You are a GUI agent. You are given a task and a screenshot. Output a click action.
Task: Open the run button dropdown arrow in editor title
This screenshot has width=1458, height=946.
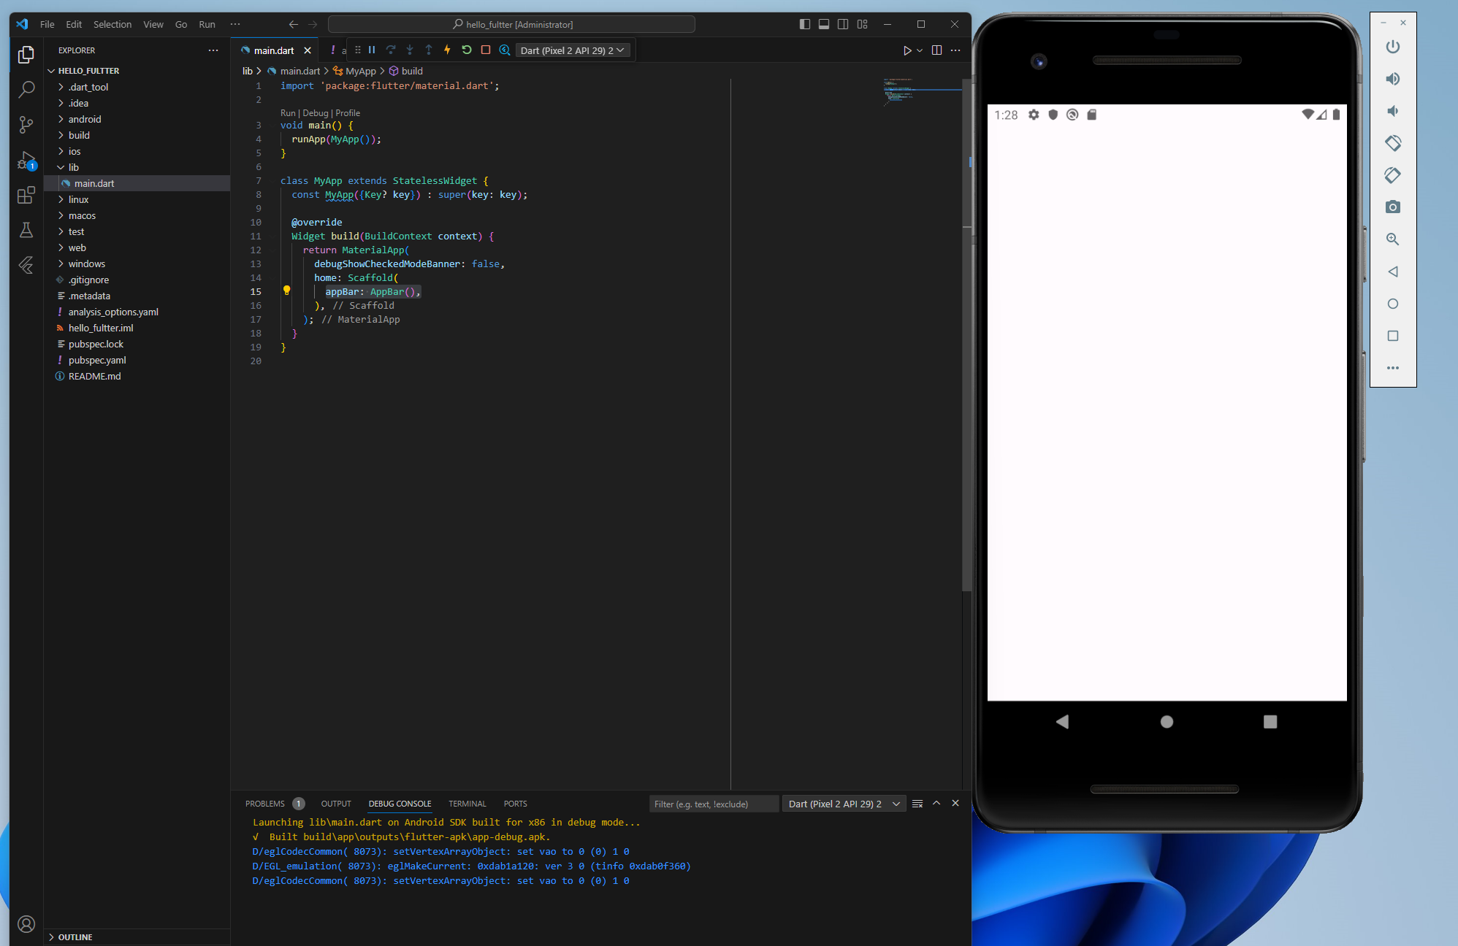(x=920, y=50)
